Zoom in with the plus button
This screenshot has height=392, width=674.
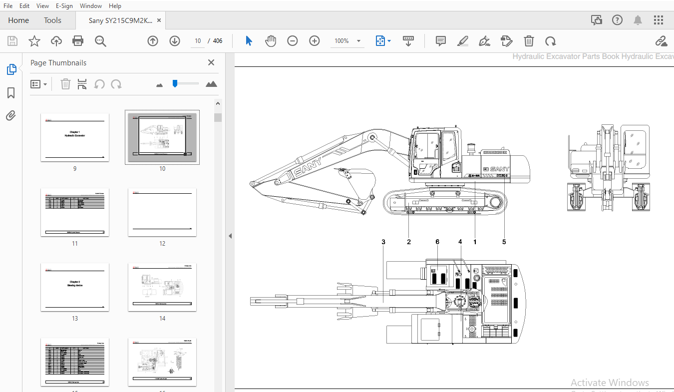click(315, 41)
